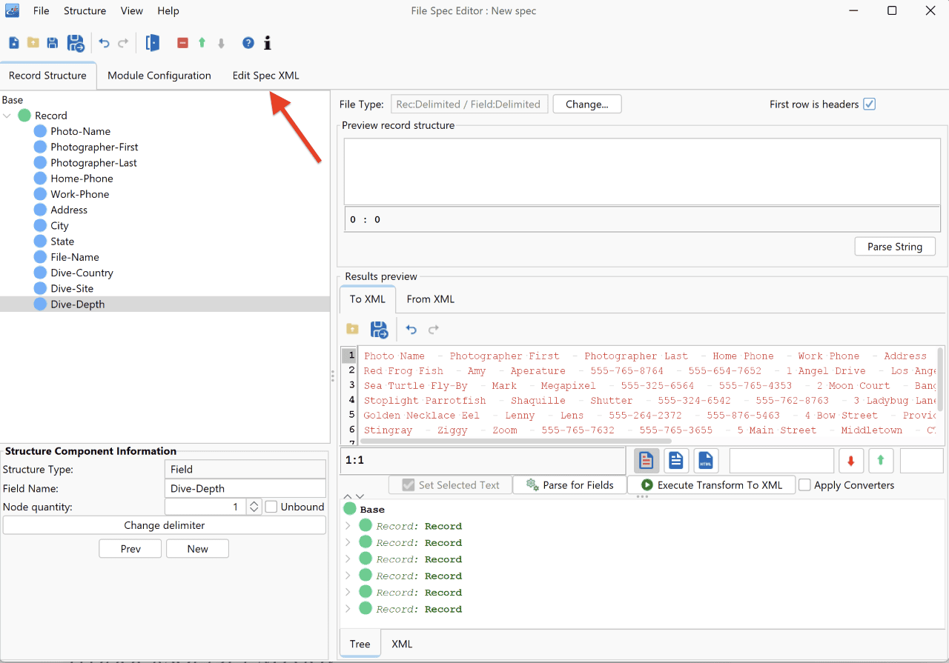Select the plain blue document view icon

tap(676, 461)
